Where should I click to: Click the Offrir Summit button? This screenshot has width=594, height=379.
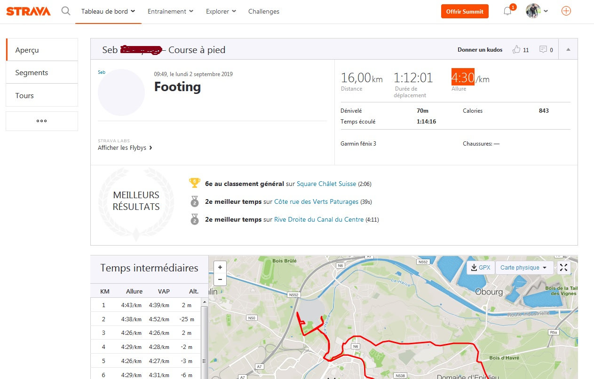point(465,11)
